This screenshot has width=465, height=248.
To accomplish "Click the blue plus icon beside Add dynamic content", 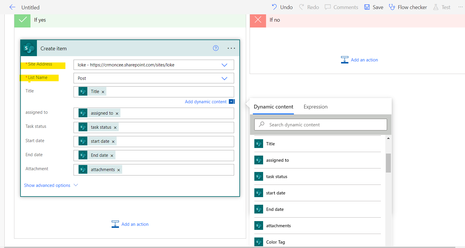I will click(x=232, y=101).
